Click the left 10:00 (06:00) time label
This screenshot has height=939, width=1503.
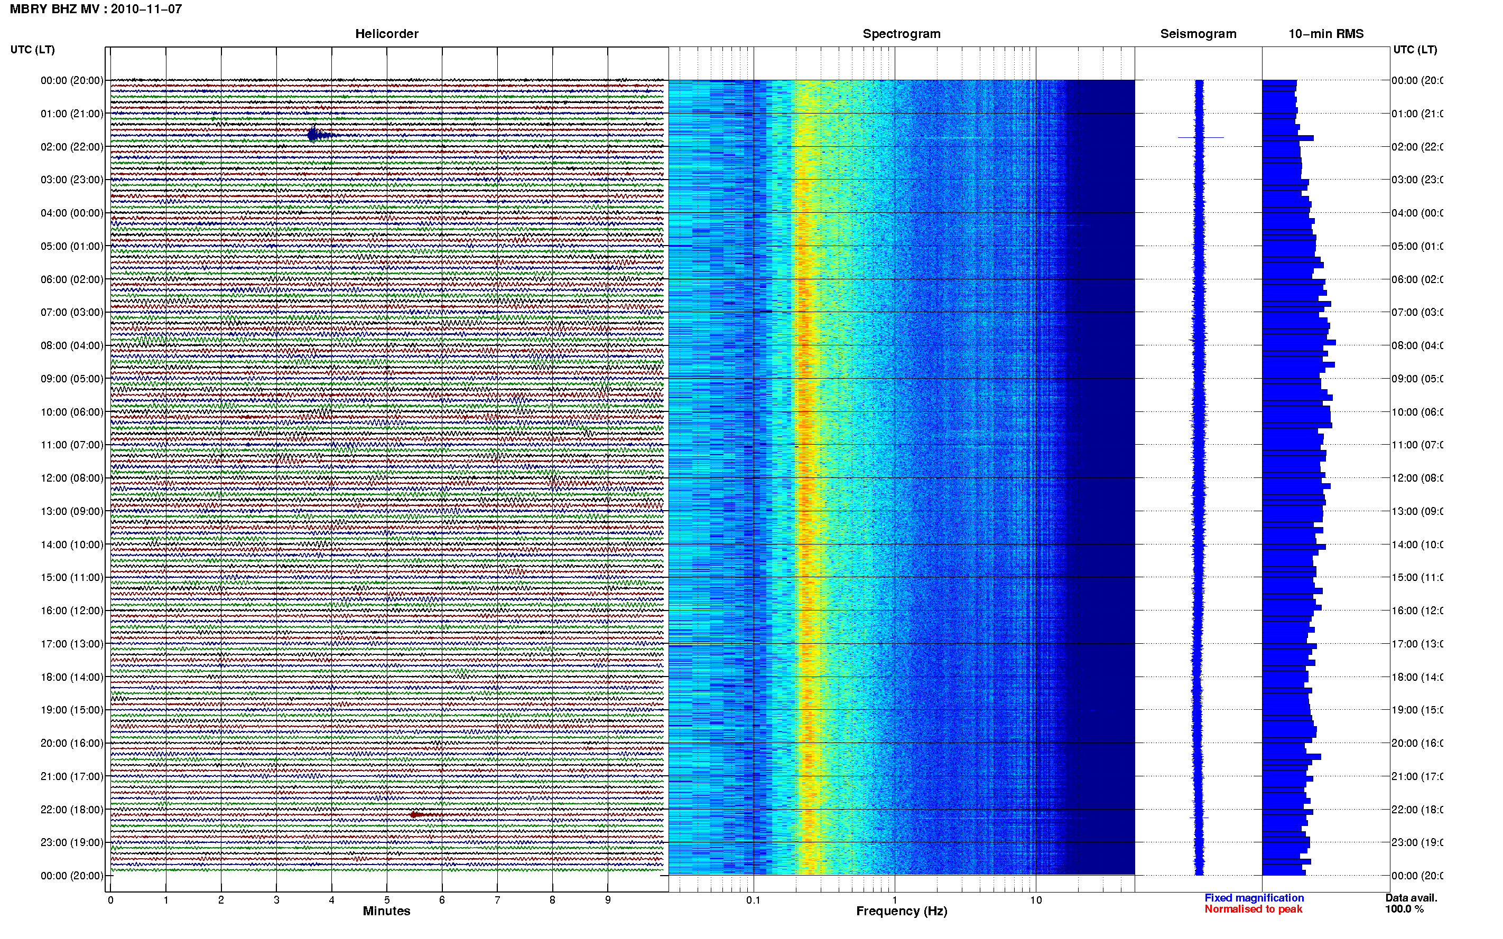pos(72,412)
